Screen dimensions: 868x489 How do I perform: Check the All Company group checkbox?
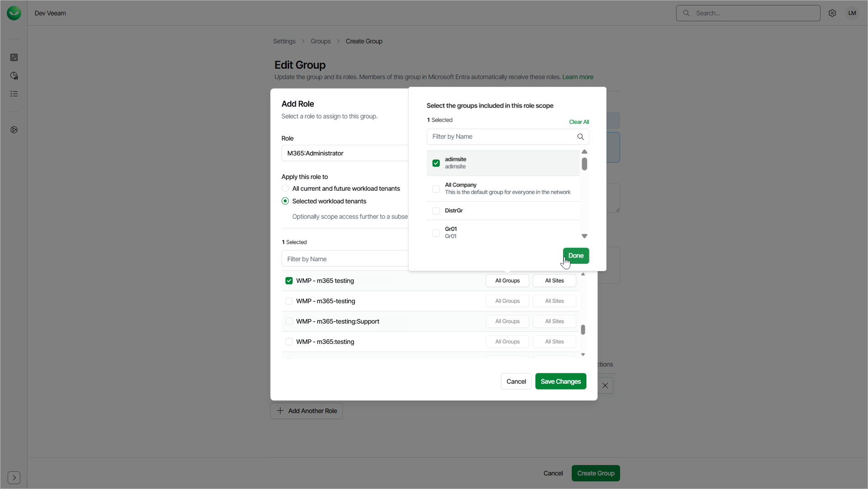coord(436,188)
